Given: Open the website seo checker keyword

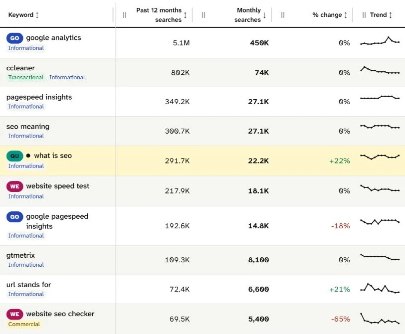Looking at the screenshot, I should coord(60,314).
